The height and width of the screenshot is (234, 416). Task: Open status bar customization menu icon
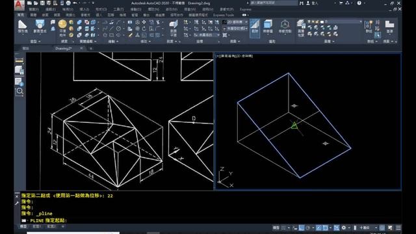[398, 227]
